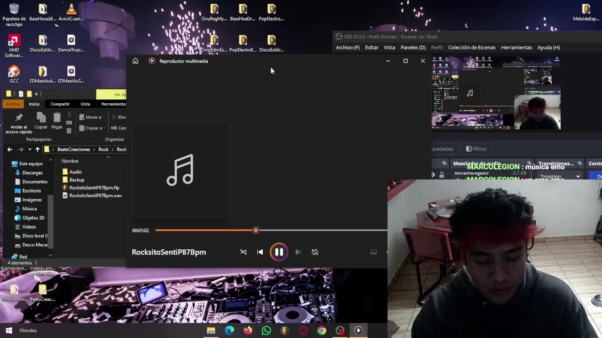Skip to next track in media player
Viewport: 602px width, 338px height.
coord(298,252)
